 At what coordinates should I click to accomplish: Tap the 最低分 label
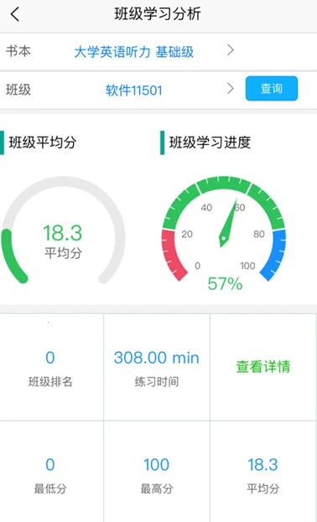coord(50,488)
